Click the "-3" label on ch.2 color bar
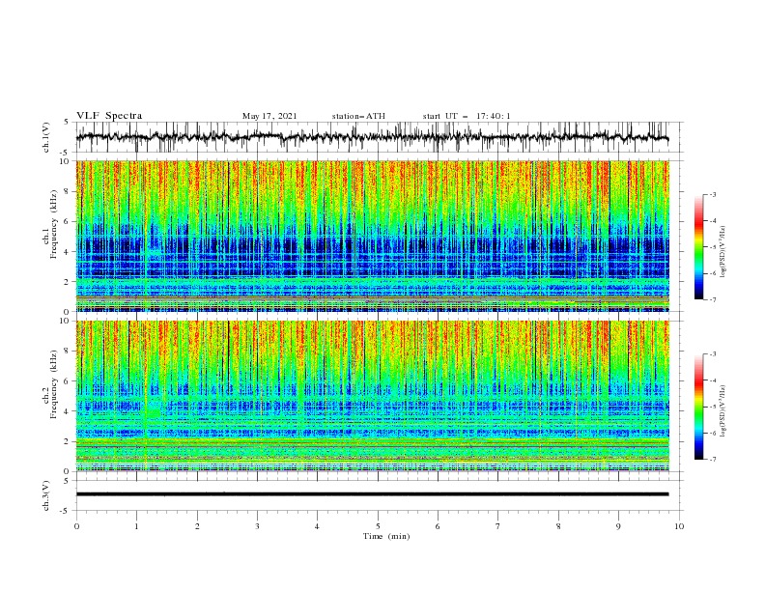The height and width of the screenshot is (591, 765). [x=713, y=354]
